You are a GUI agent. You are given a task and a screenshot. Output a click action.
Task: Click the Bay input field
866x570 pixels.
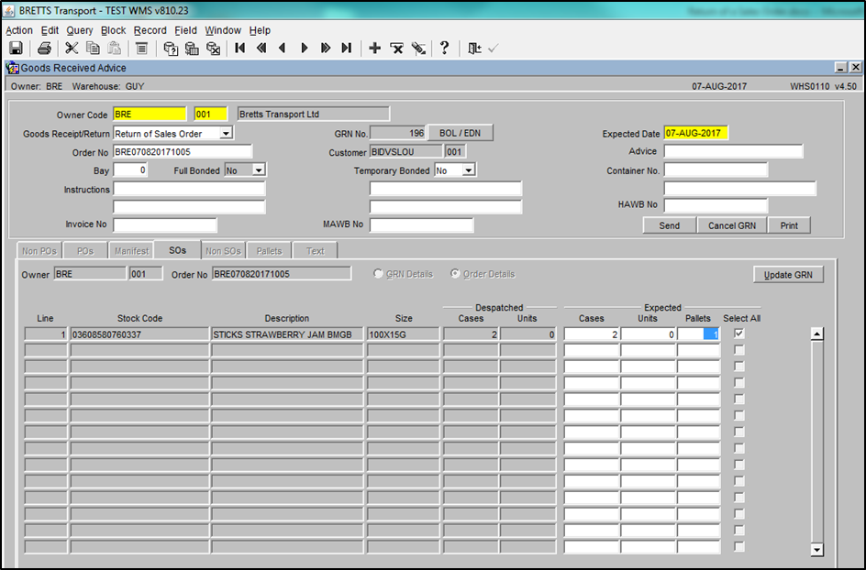(130, 170)
